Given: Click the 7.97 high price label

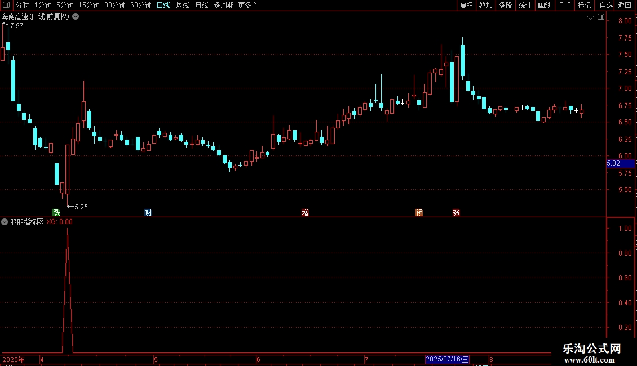Looking at the screenshot, I should coord(17,26).
